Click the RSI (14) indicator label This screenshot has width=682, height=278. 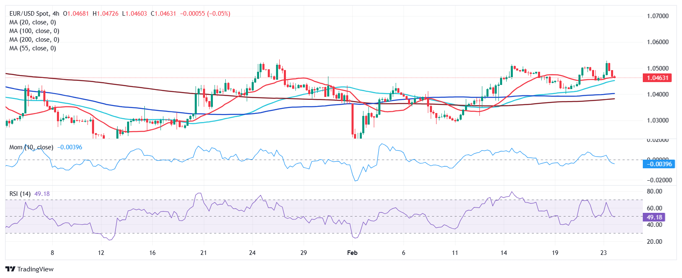20,194
